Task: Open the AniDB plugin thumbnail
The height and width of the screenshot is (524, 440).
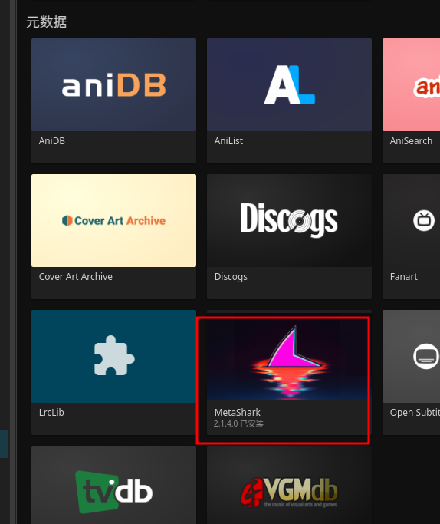Action: pos(114,85)
